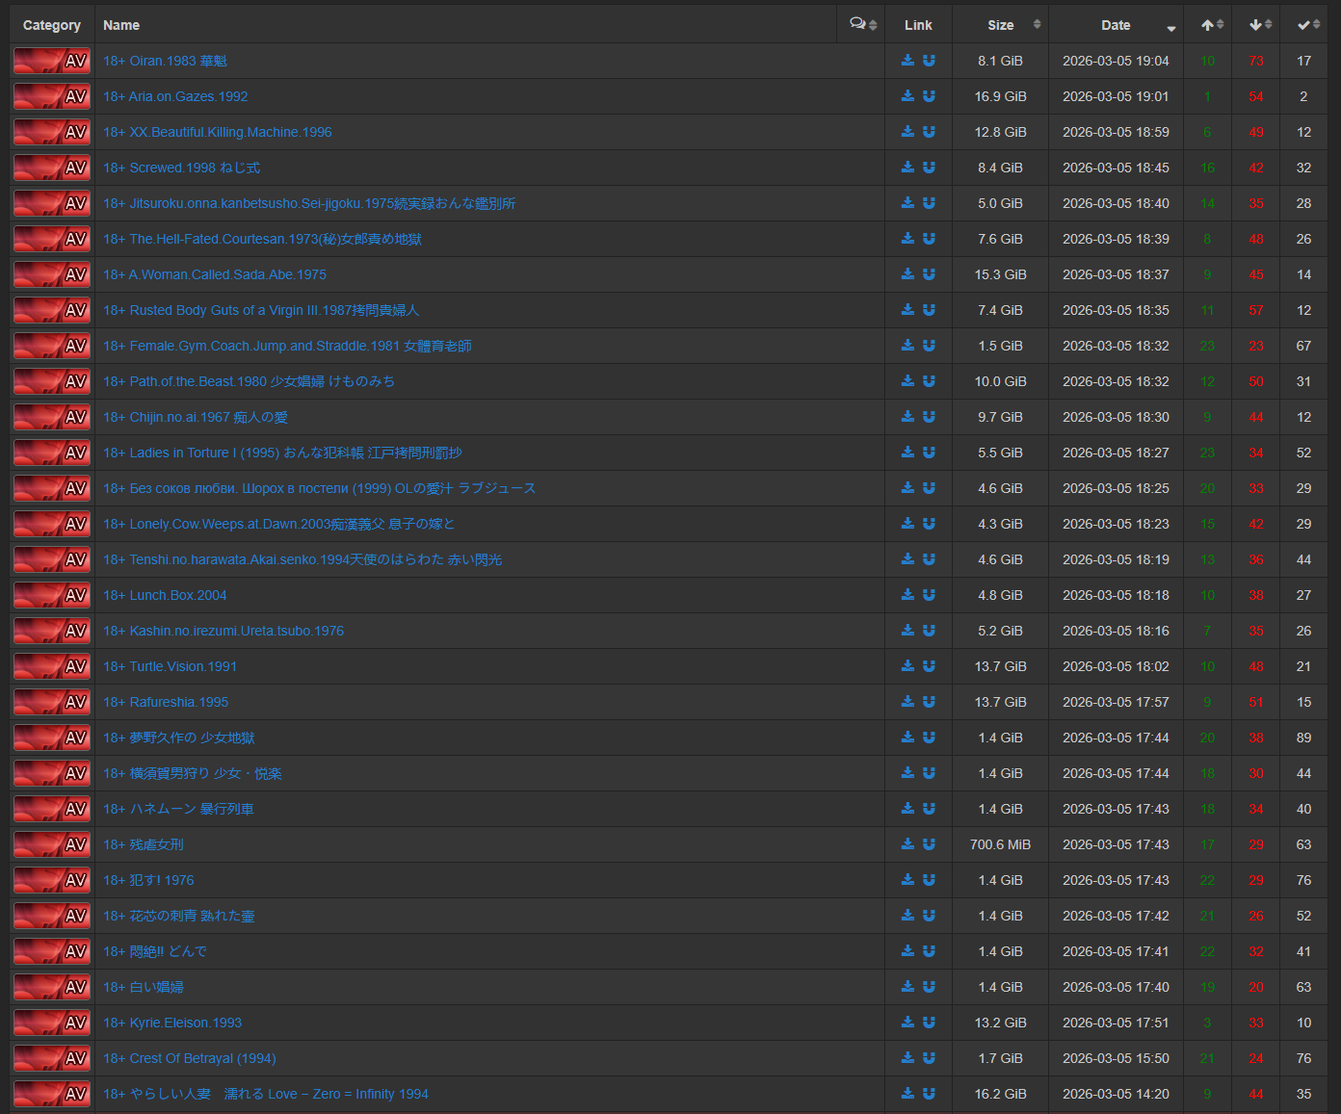Click the date 2026-03-05 14:20
Screen dimensions: 1341x1114
(1117, 1094)
